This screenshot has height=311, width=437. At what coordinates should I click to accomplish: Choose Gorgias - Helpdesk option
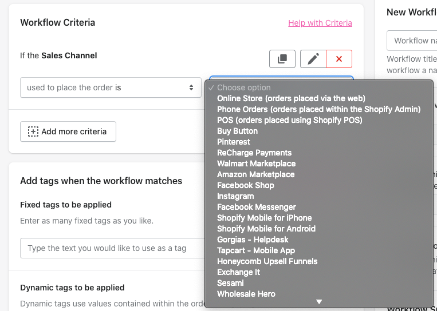[319, 240]
